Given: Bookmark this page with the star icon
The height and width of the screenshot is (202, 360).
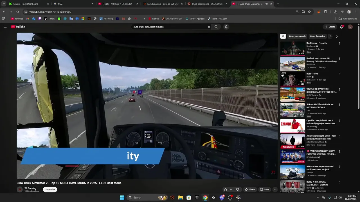Looking at the screenshot, I should 309,12.
